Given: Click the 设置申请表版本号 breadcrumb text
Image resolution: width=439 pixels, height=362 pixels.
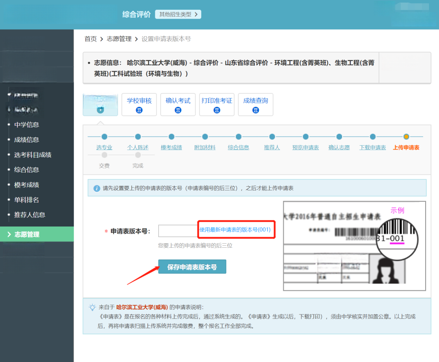Looking at the screenshot, I should [166, 39].
